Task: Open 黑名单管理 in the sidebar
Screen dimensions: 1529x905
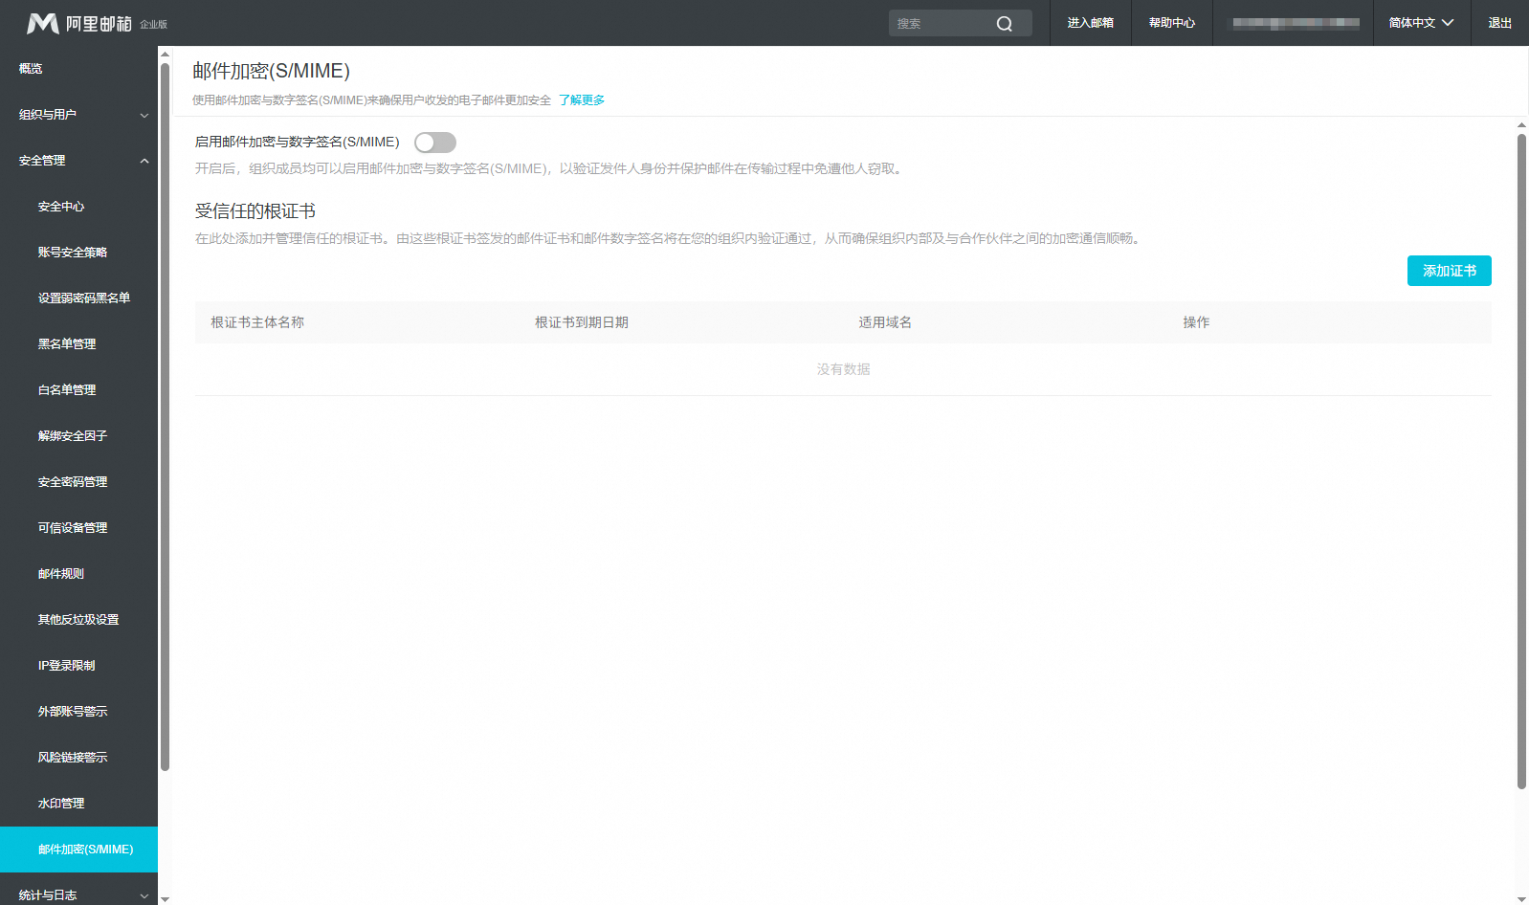Action: click(x=67, y=344)
